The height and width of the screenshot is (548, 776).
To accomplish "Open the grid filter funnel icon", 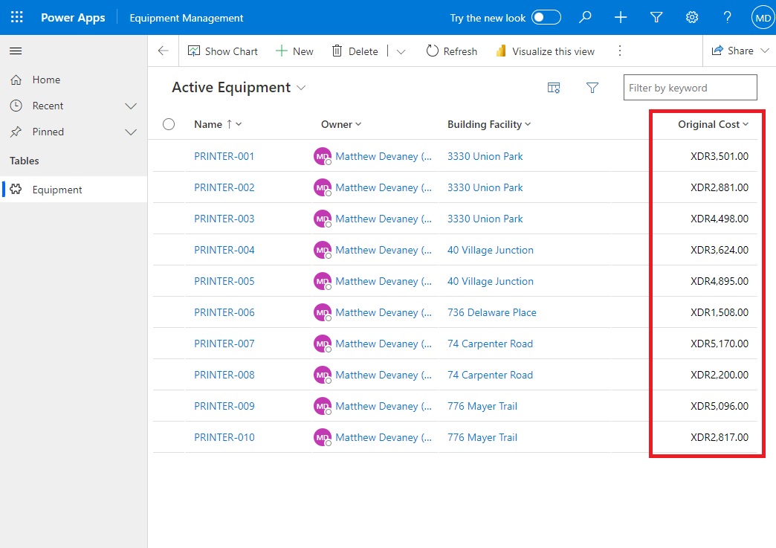I will 592,87.
